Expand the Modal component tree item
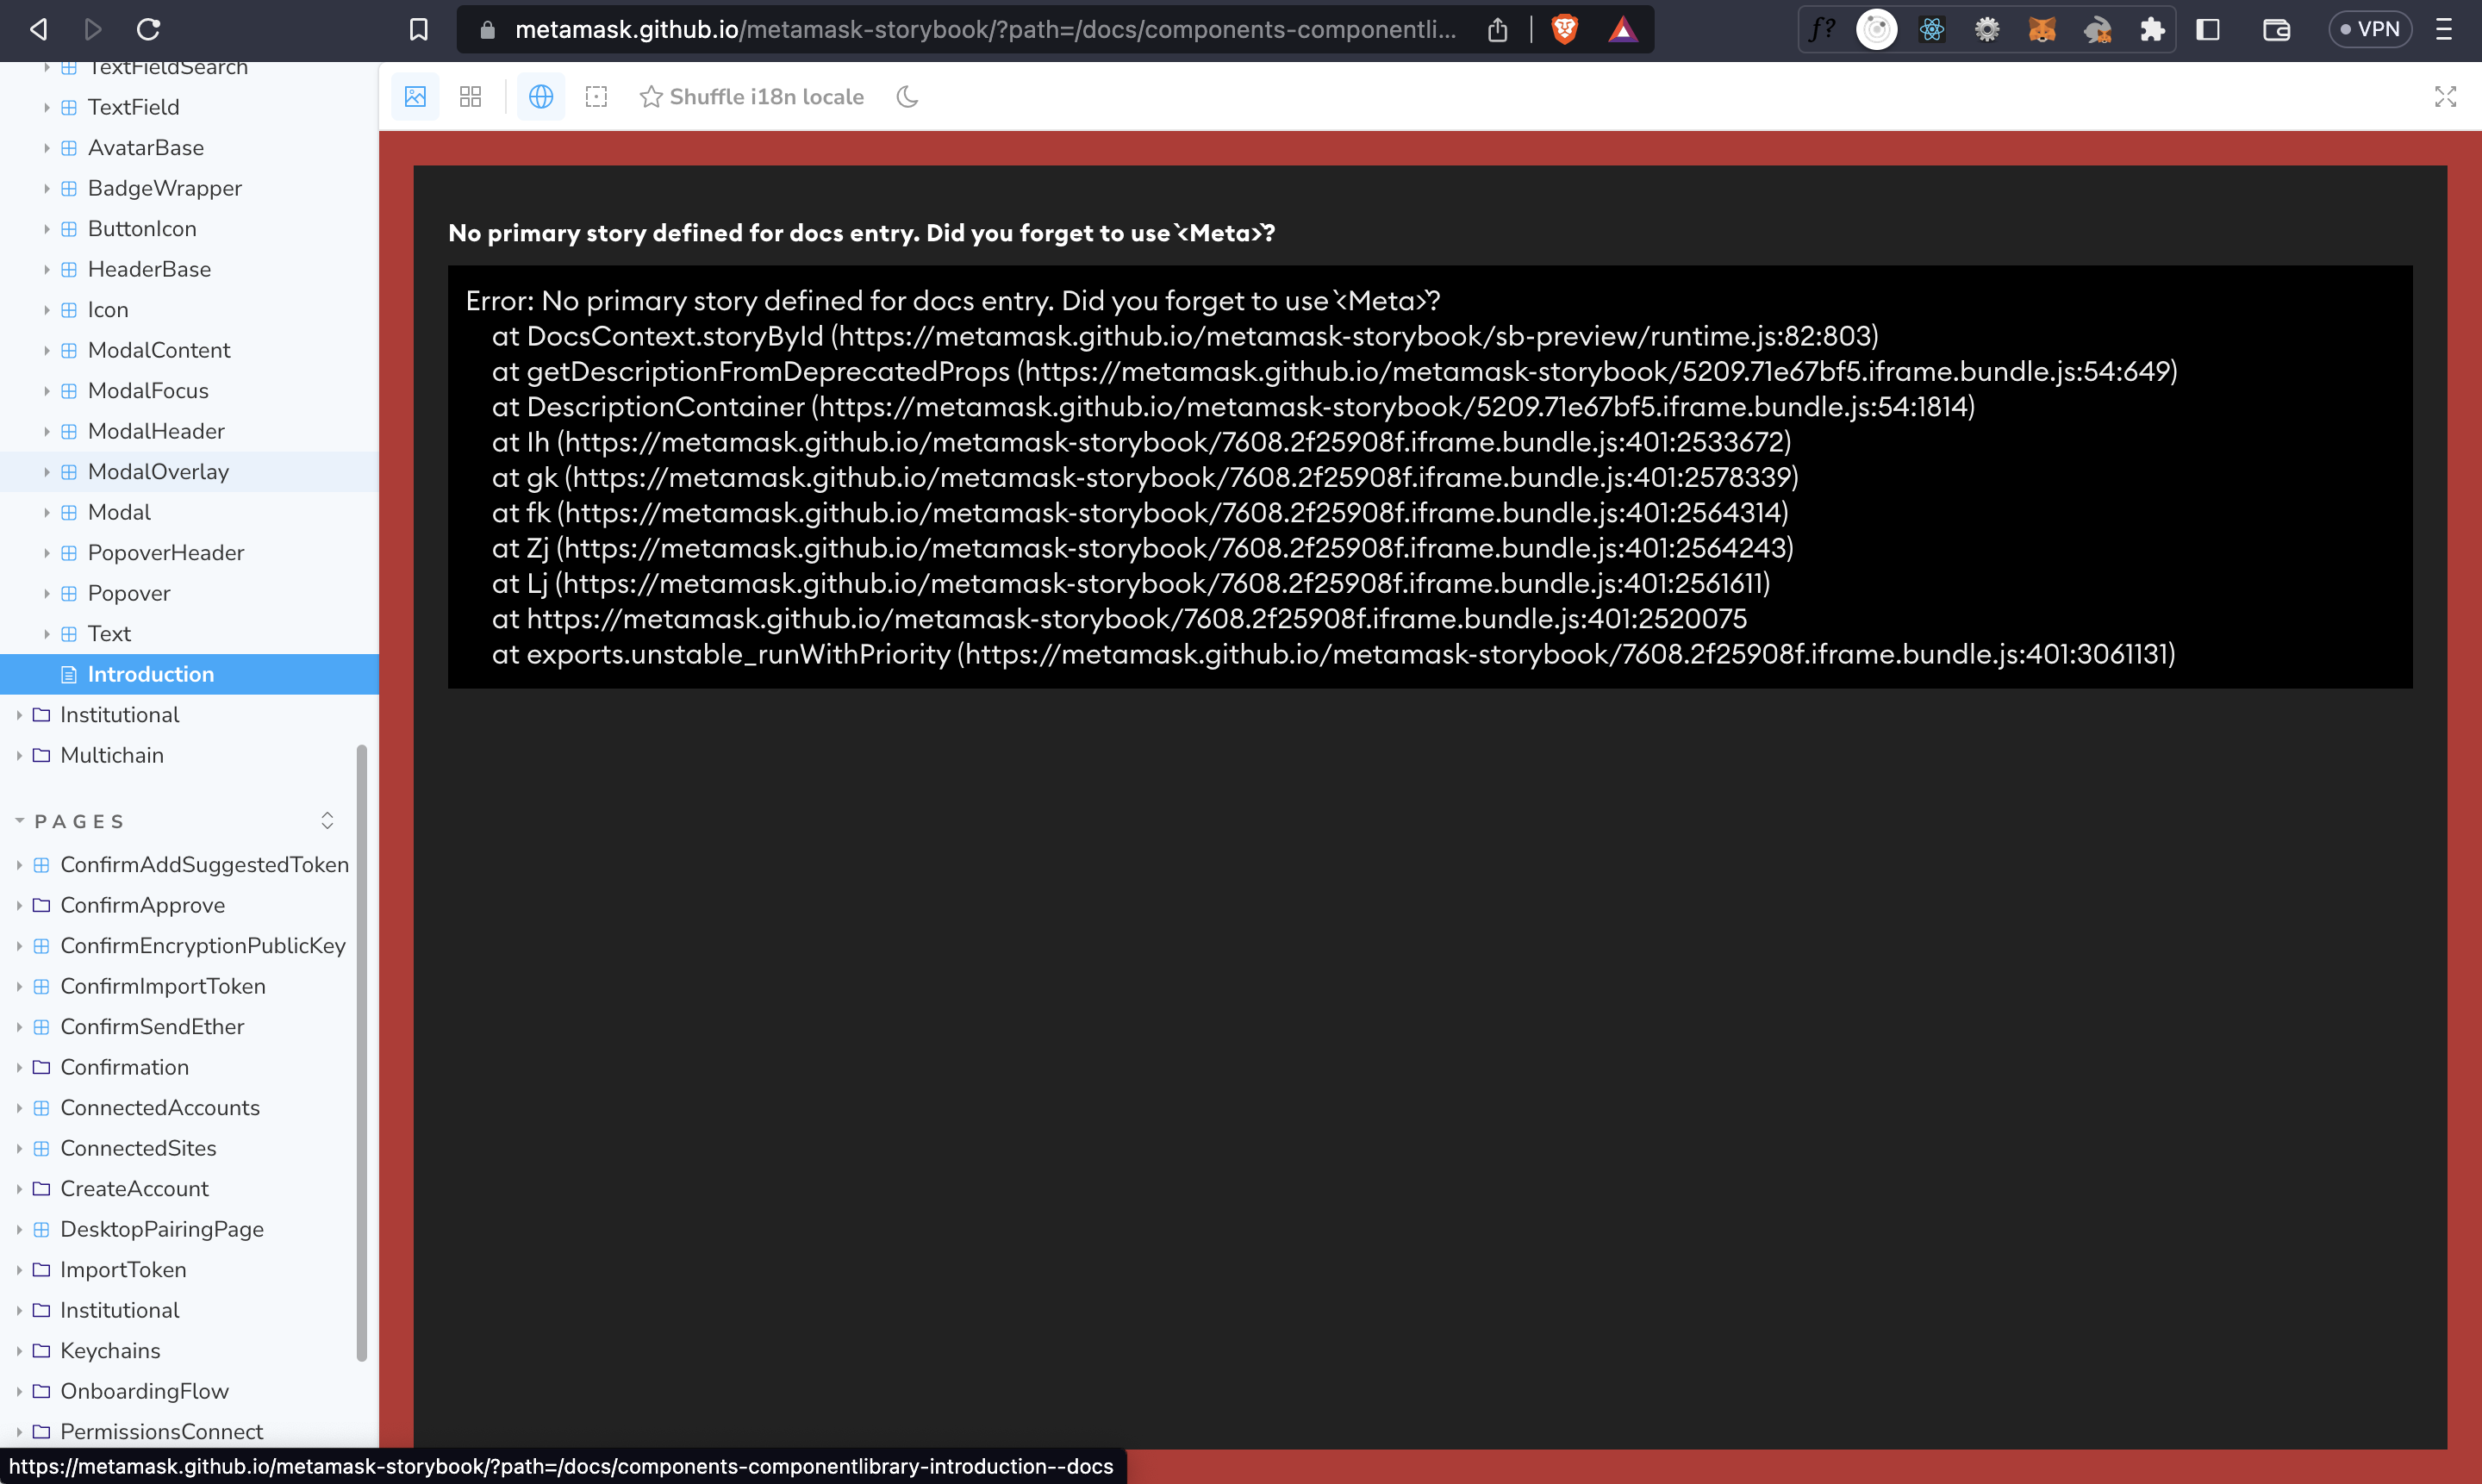 pos(47,511)
